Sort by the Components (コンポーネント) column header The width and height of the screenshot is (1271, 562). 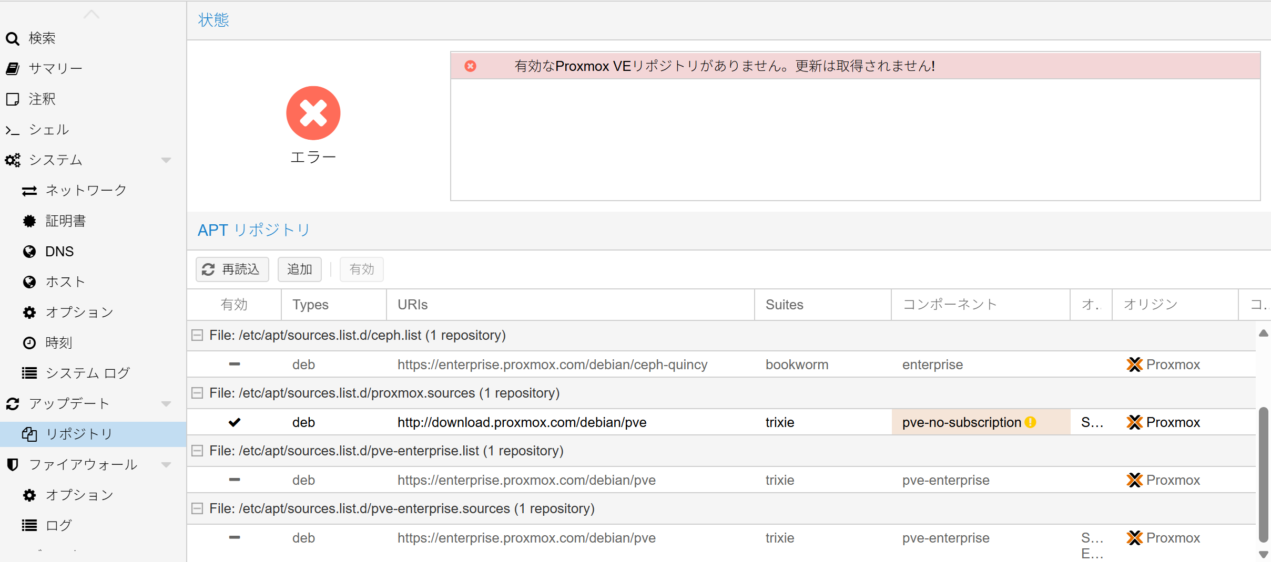coord(981,305)
